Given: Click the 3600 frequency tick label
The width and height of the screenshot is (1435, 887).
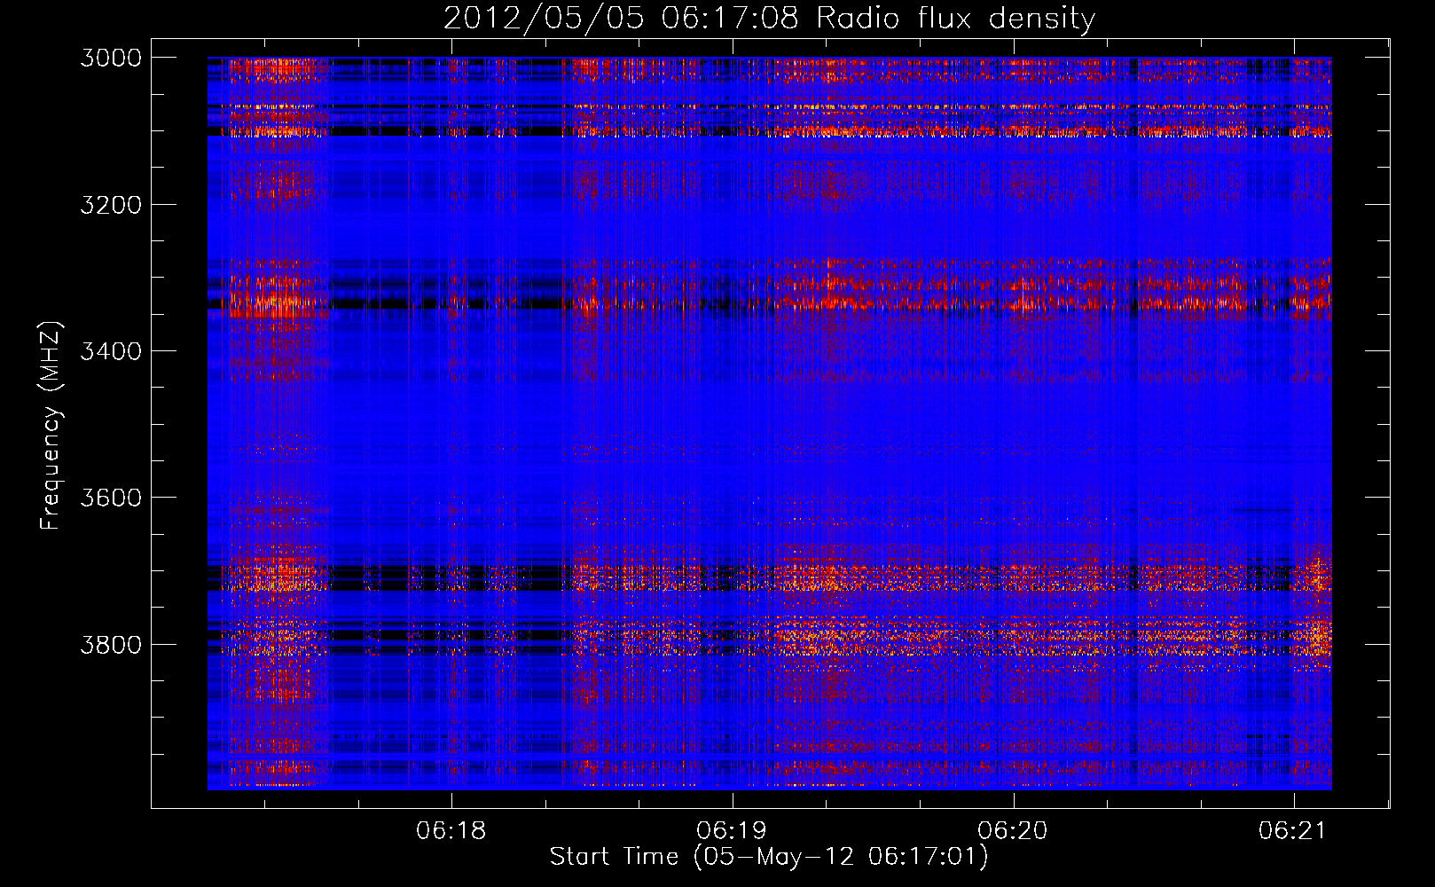Looking at the screenshot, I should (111, 498).
